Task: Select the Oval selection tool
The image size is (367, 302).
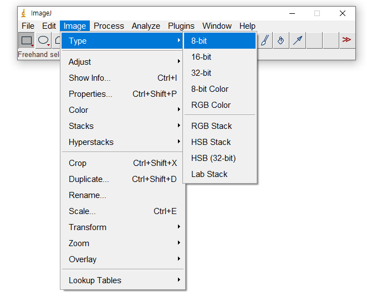Action: click(43, 40)
